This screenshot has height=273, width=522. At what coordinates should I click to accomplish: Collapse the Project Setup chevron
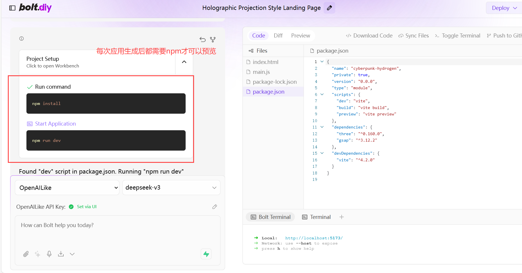pyautogui.click(x=184, y=62)
